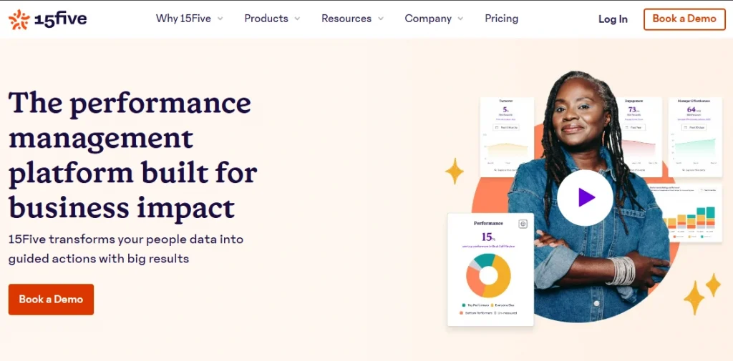Play the hero video with the purple play button
Screen dimensions: 733x361
(586, 198)
